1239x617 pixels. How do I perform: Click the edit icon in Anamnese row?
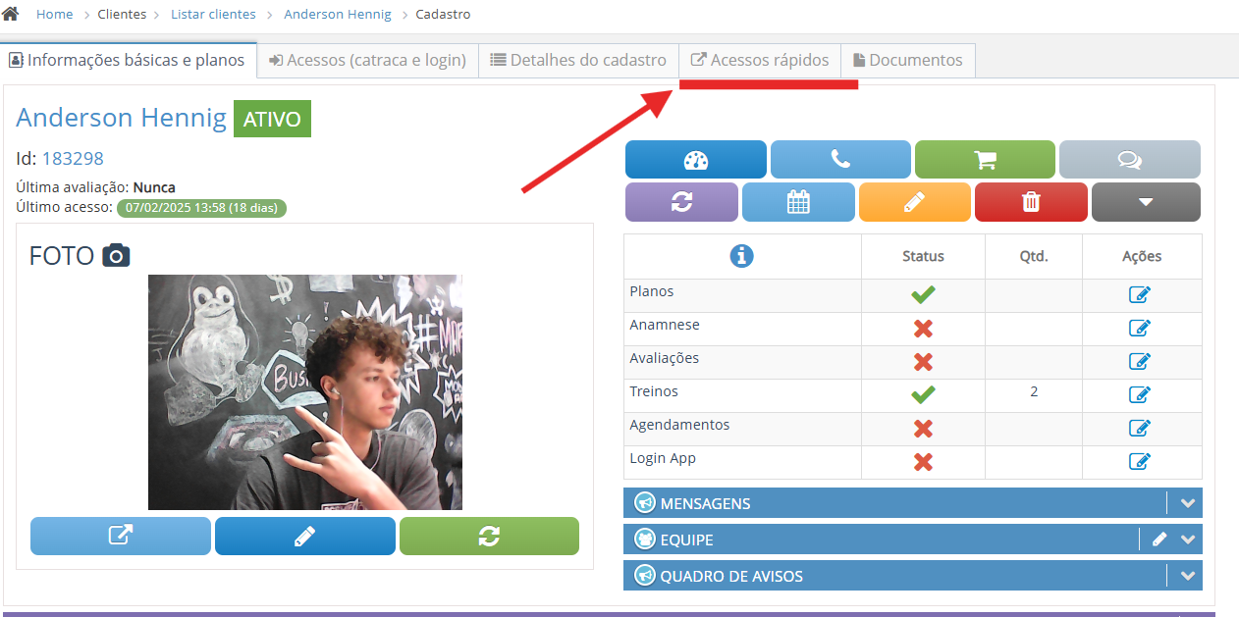[1140, 329]
